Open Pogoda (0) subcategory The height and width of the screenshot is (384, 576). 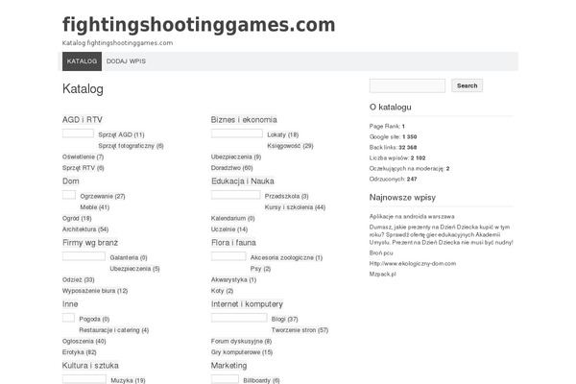tap(94, 319)
